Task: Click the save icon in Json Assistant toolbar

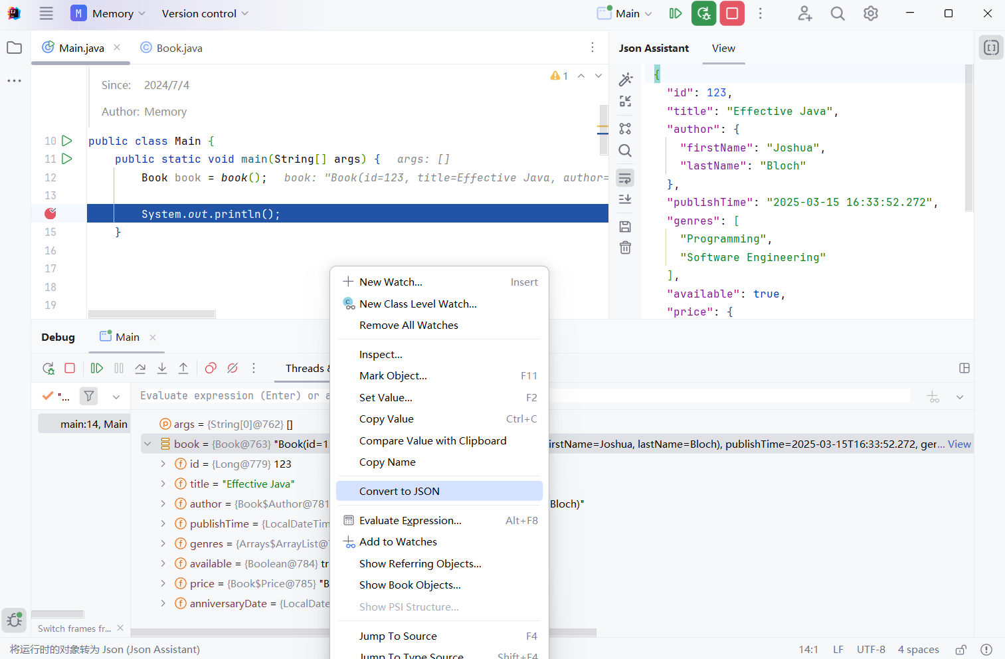Action: pos(625,227)
